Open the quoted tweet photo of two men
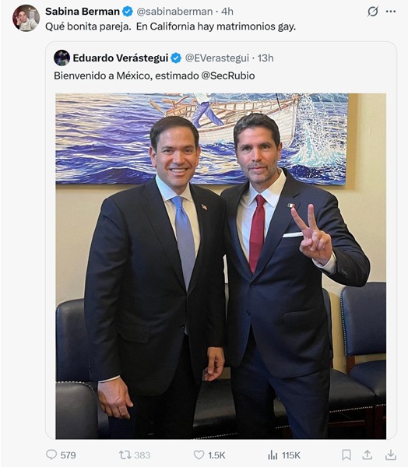Image resolution: width=408 pixels, height=467 pixels. pos(221,266)
